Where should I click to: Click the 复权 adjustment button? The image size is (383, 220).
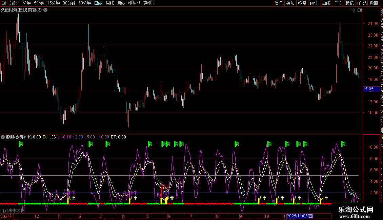pyautogui.click(x=279, y=3)
